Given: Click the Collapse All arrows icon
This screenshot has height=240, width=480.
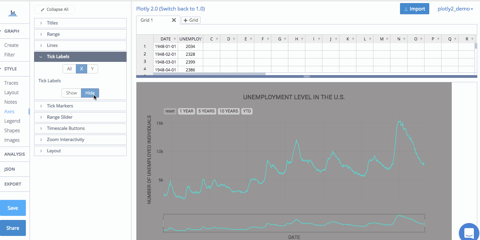Looking at the screenshot, I should tap(42, 10).
